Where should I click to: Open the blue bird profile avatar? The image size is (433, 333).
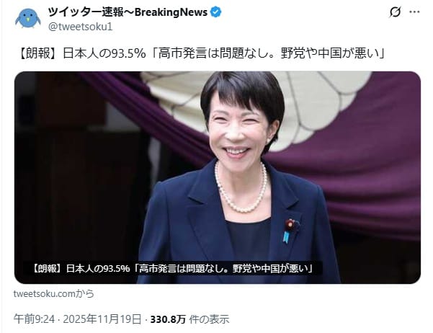pos(27,19)
